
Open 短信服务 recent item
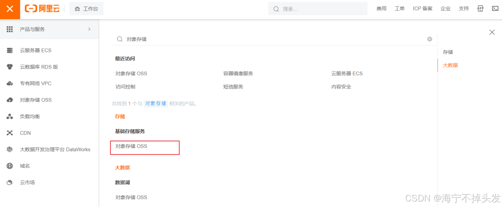233,87
